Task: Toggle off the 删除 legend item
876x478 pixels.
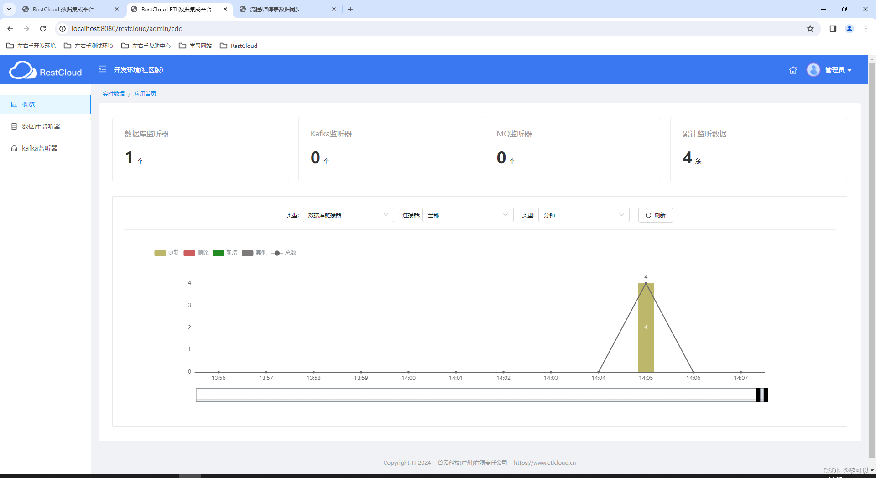Action: [x=196, y=253]
